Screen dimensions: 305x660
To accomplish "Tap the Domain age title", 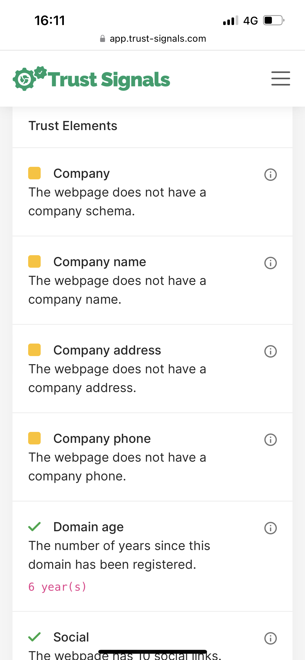I will [88, 527].
